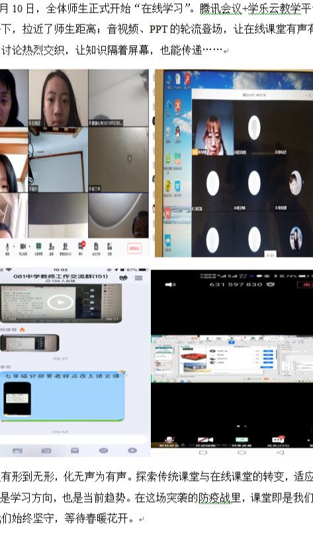Click the microphone mute icon in meeting toolbar
Viewport: 313px width, 537px height.
click(x=7, y=246)
